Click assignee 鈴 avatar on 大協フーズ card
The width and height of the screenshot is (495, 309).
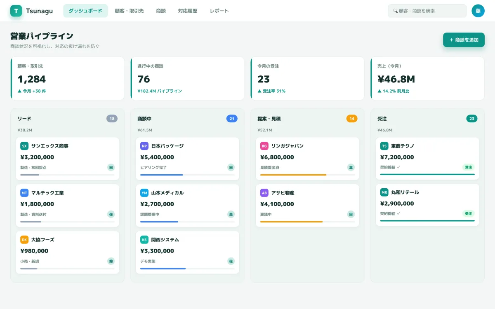[x=111, y=261]
